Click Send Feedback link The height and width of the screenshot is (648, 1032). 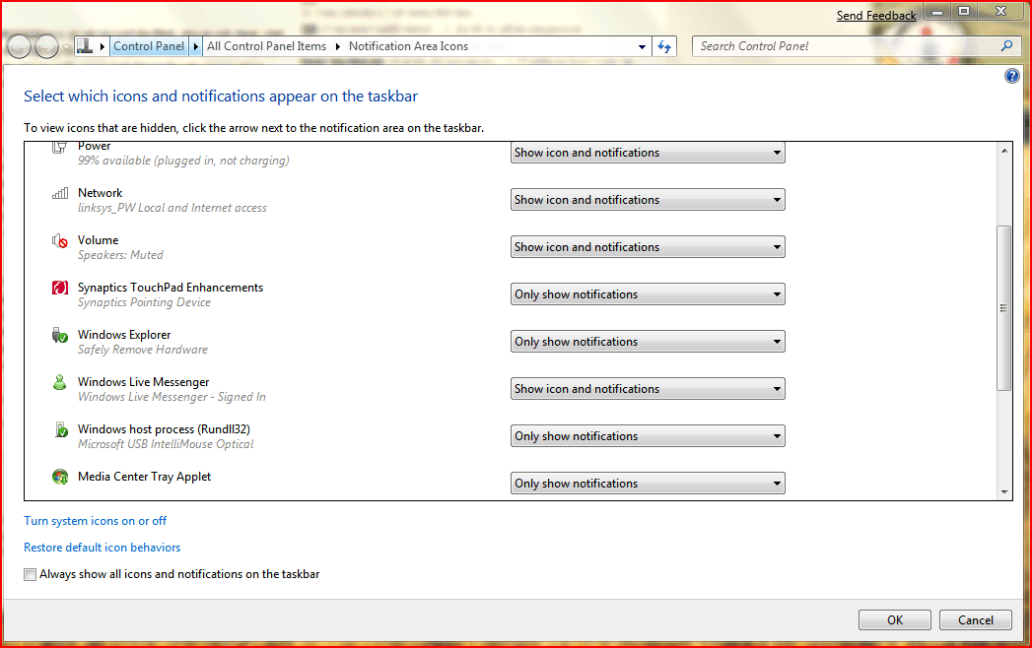(x=876, y=16)
